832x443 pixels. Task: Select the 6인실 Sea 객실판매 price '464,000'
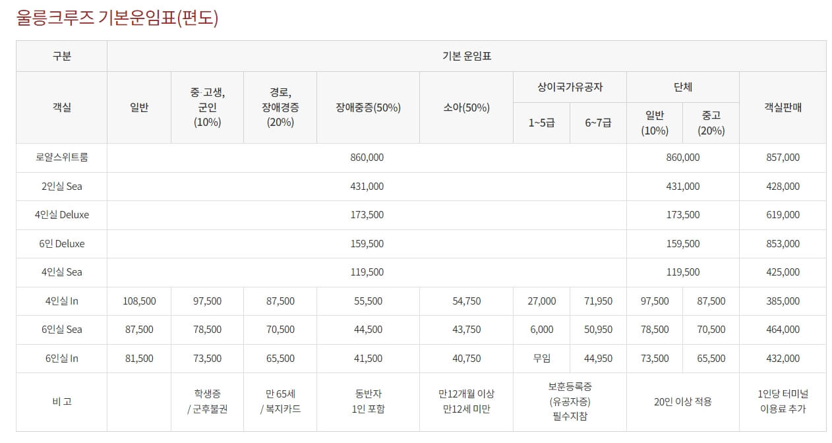click(783, 330)
